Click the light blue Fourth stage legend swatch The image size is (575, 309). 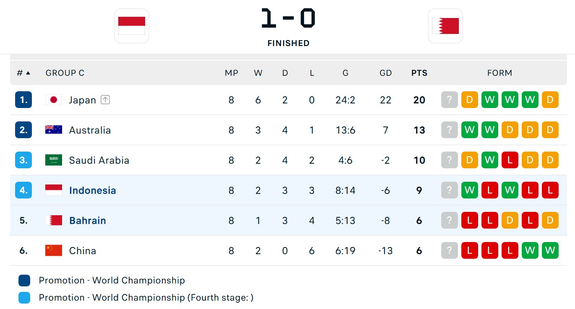point(24,297)
